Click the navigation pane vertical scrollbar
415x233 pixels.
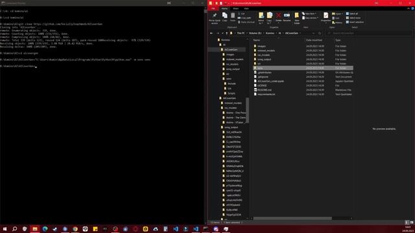tap(248, 111)
